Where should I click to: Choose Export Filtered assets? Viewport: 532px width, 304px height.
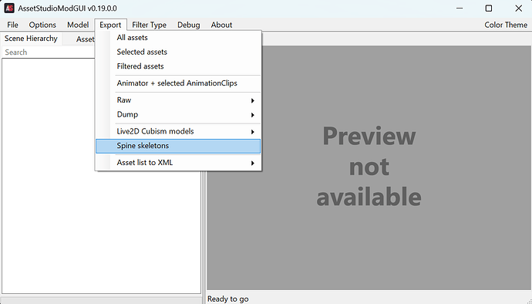(x=178, y=66)
